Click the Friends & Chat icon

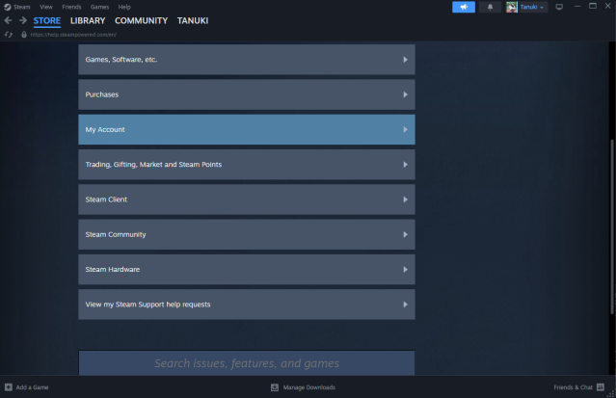[x=601, y=387]
